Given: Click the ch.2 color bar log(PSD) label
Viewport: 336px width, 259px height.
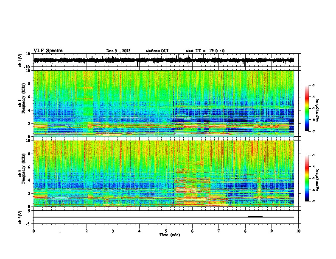Looking at the screenshot, I should 318,180.
